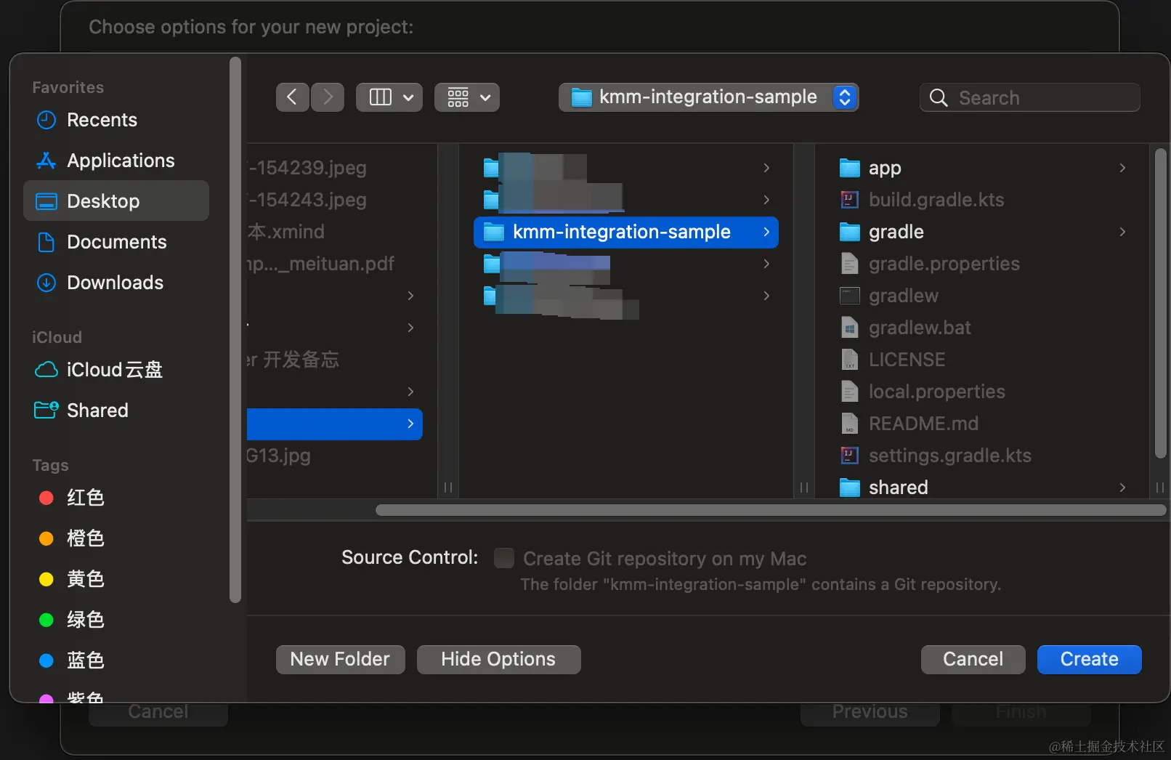Click the Hide Options button
The image size is (1171, 760).
point(498,660)
